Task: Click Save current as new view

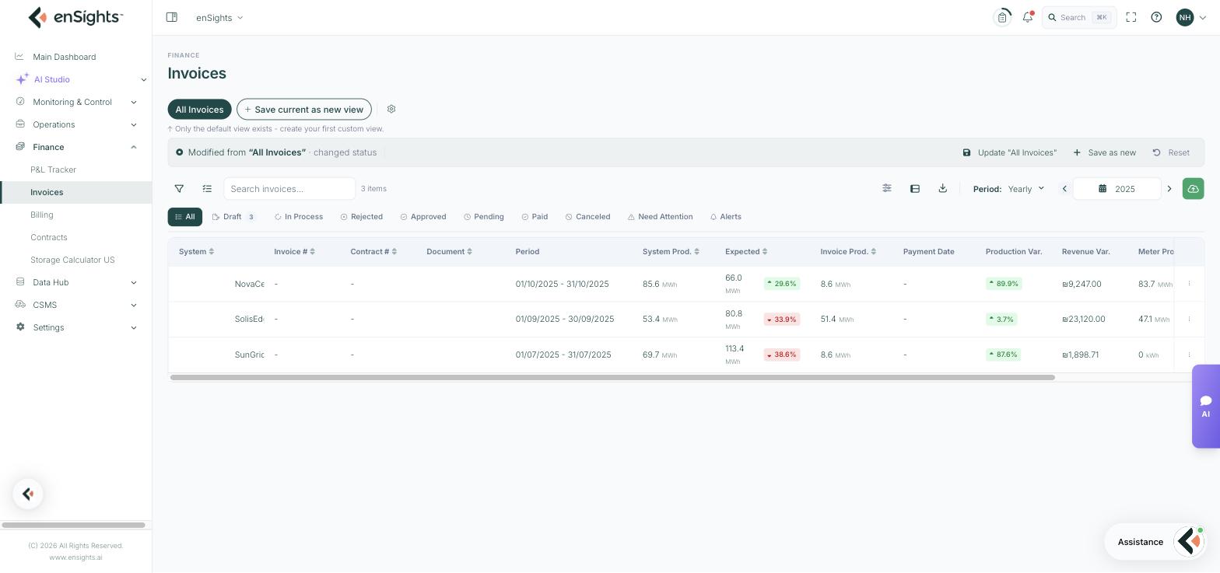Action: click(304, 110)
